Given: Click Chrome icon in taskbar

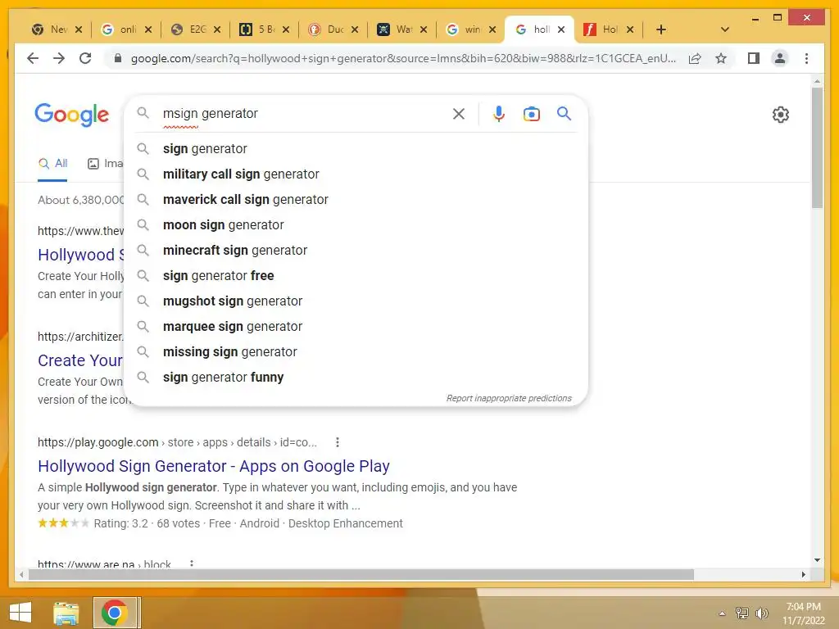Looking at the screenshot, I should pyautogui.click(x=115, y=613).
